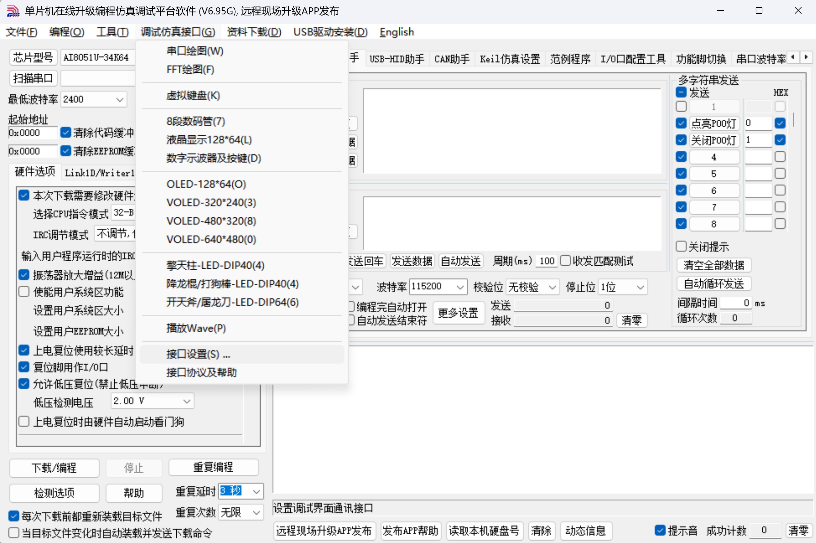Click the application logo icon in title bar
816x543 pixels.
[13, 11]
